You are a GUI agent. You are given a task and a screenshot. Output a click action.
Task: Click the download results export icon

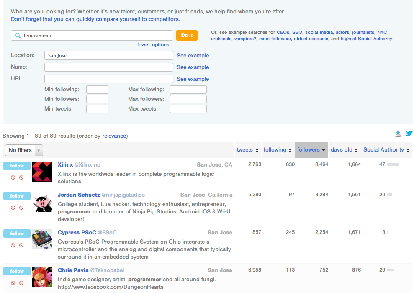click(398, 134)
